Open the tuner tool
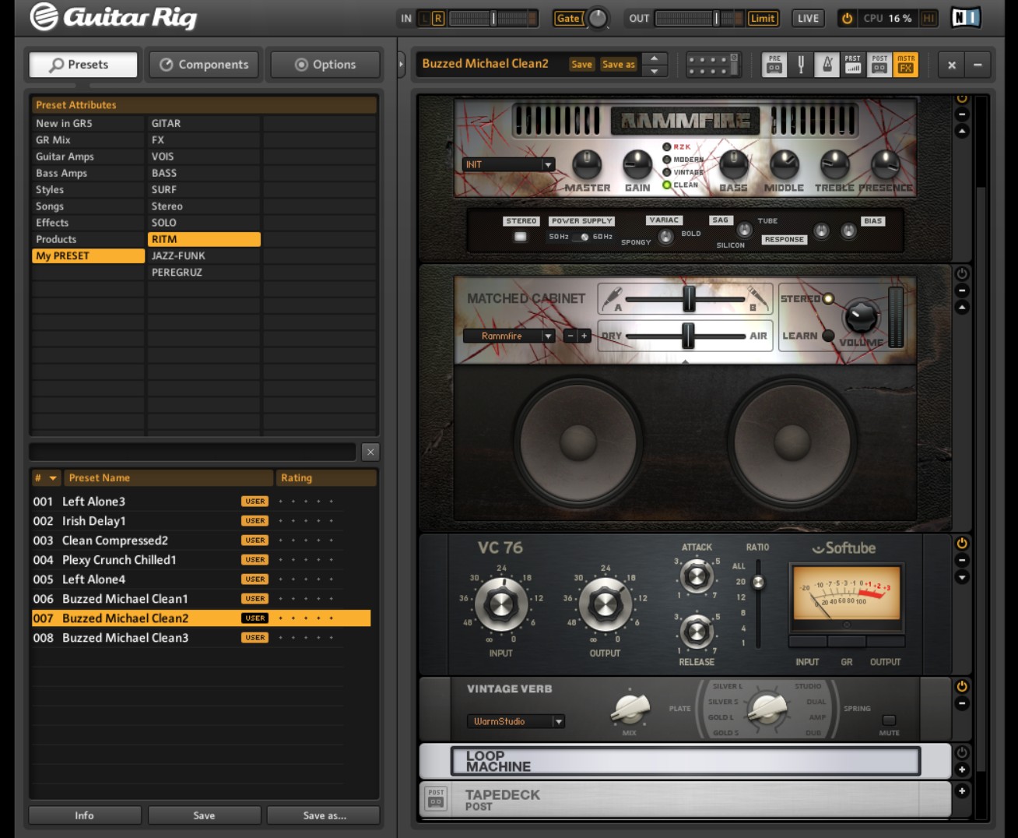The image size is (1018, 838). click(800, 65)
